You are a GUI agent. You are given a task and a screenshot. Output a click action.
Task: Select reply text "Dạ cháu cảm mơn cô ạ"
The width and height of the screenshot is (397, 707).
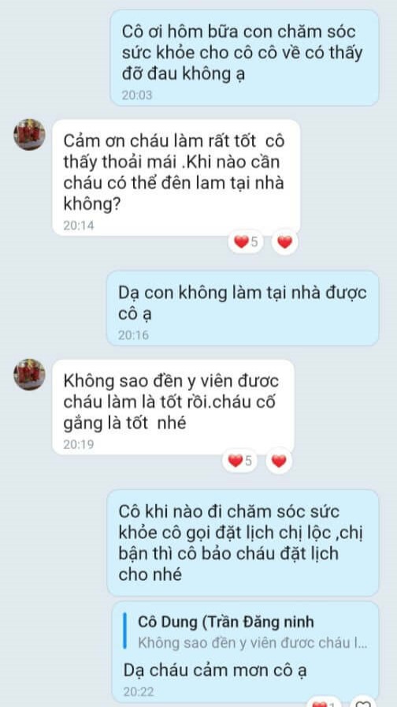tap(215, 671)
